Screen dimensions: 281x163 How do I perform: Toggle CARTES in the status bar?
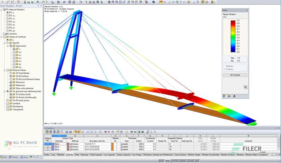coord(175,161)
